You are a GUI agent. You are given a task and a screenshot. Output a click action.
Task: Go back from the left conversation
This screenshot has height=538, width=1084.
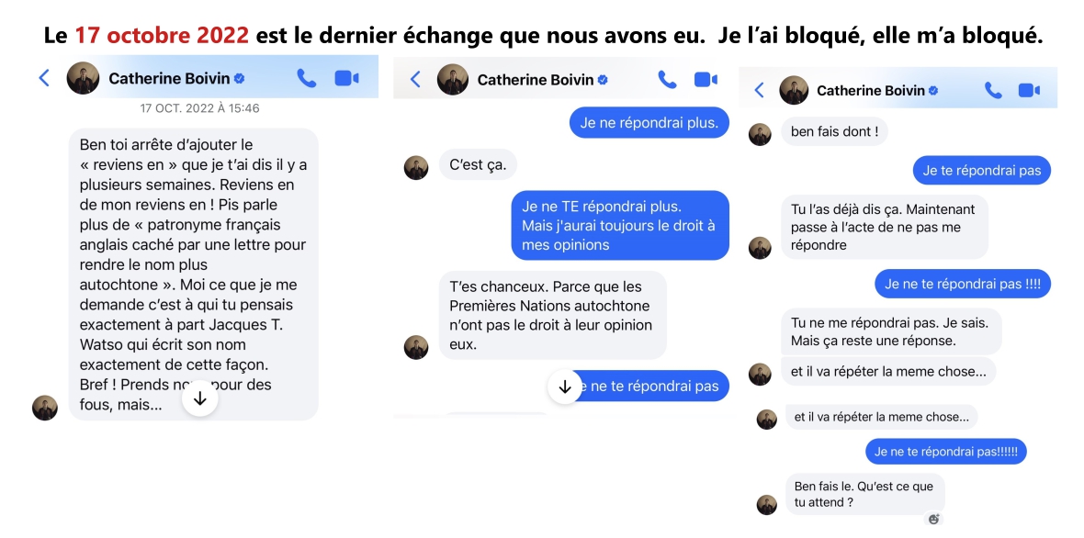43,78
